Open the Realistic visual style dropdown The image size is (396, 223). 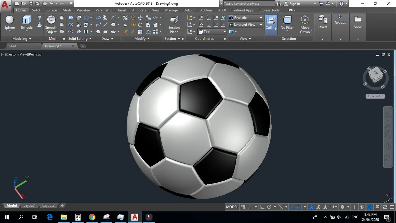pos(246,18)
